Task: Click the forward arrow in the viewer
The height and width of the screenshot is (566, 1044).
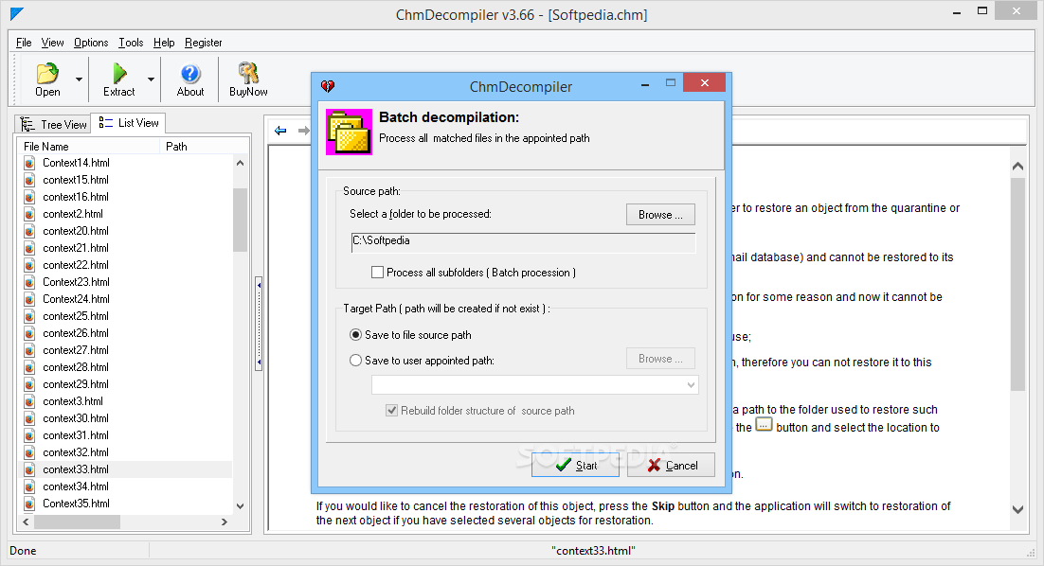Action: (303, 131)
